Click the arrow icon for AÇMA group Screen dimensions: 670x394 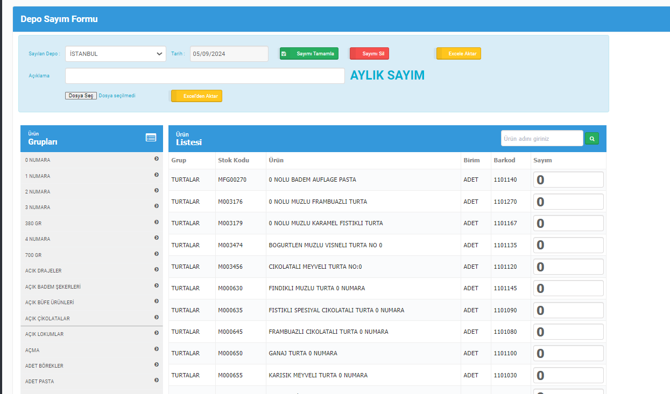click(157, 349)
